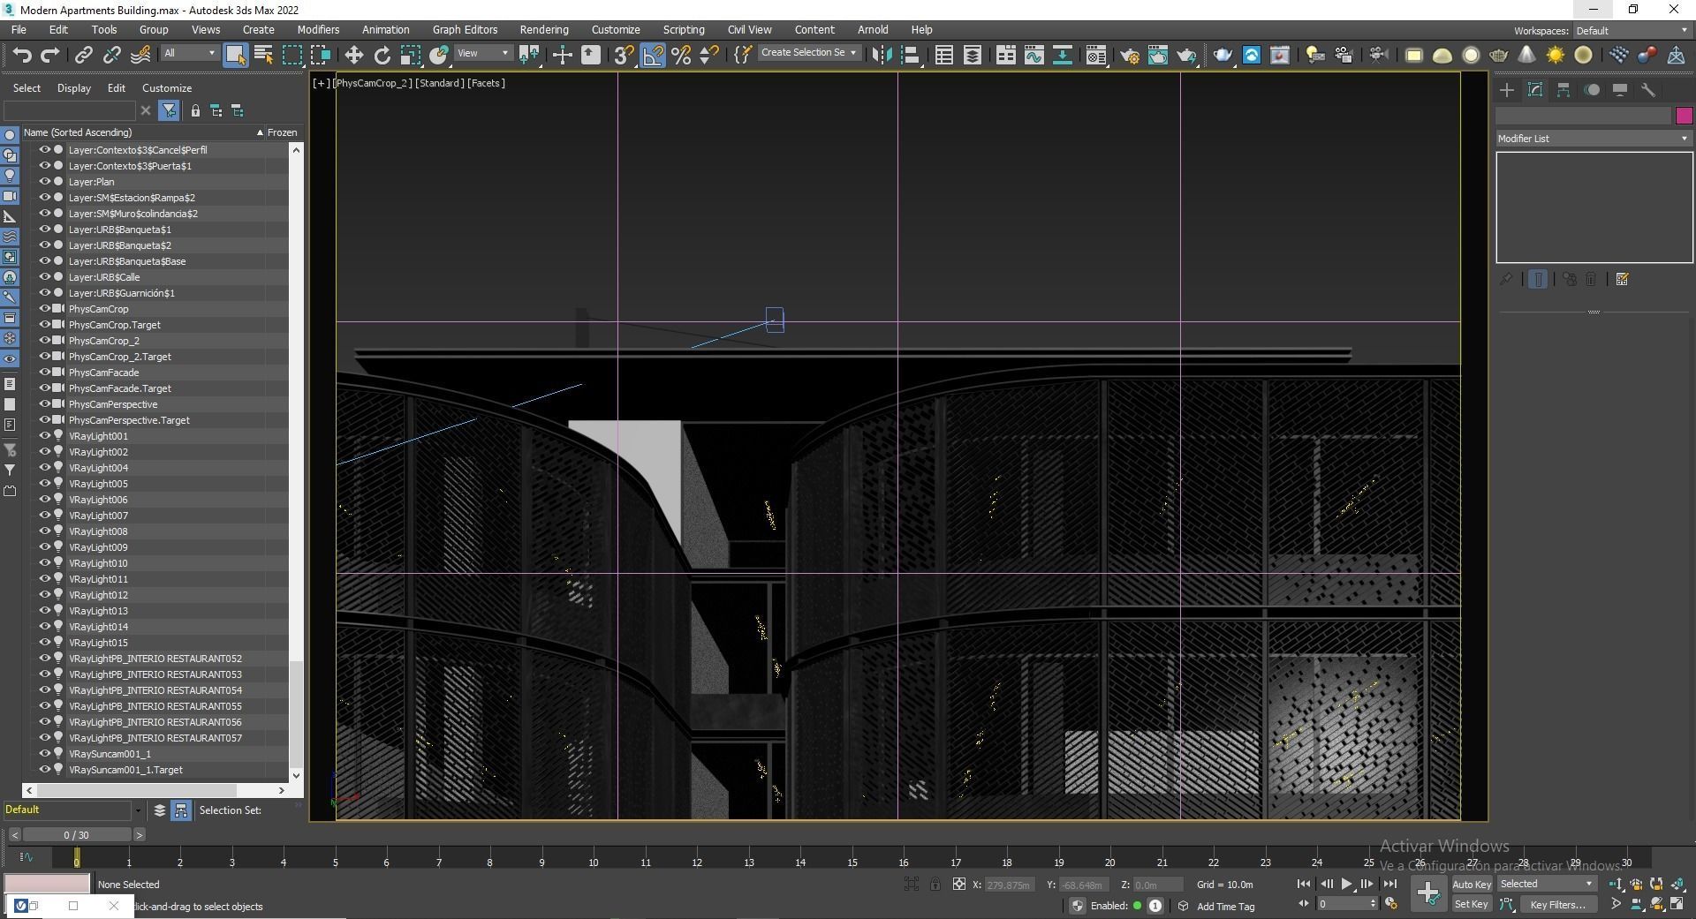The height and width of the screenshot is (919, 1696).
Task: Click Go to End playback button
Action: click(1389, 884)
